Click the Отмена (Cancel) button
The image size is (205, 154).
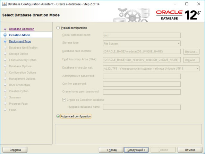(x=190, y=150)
